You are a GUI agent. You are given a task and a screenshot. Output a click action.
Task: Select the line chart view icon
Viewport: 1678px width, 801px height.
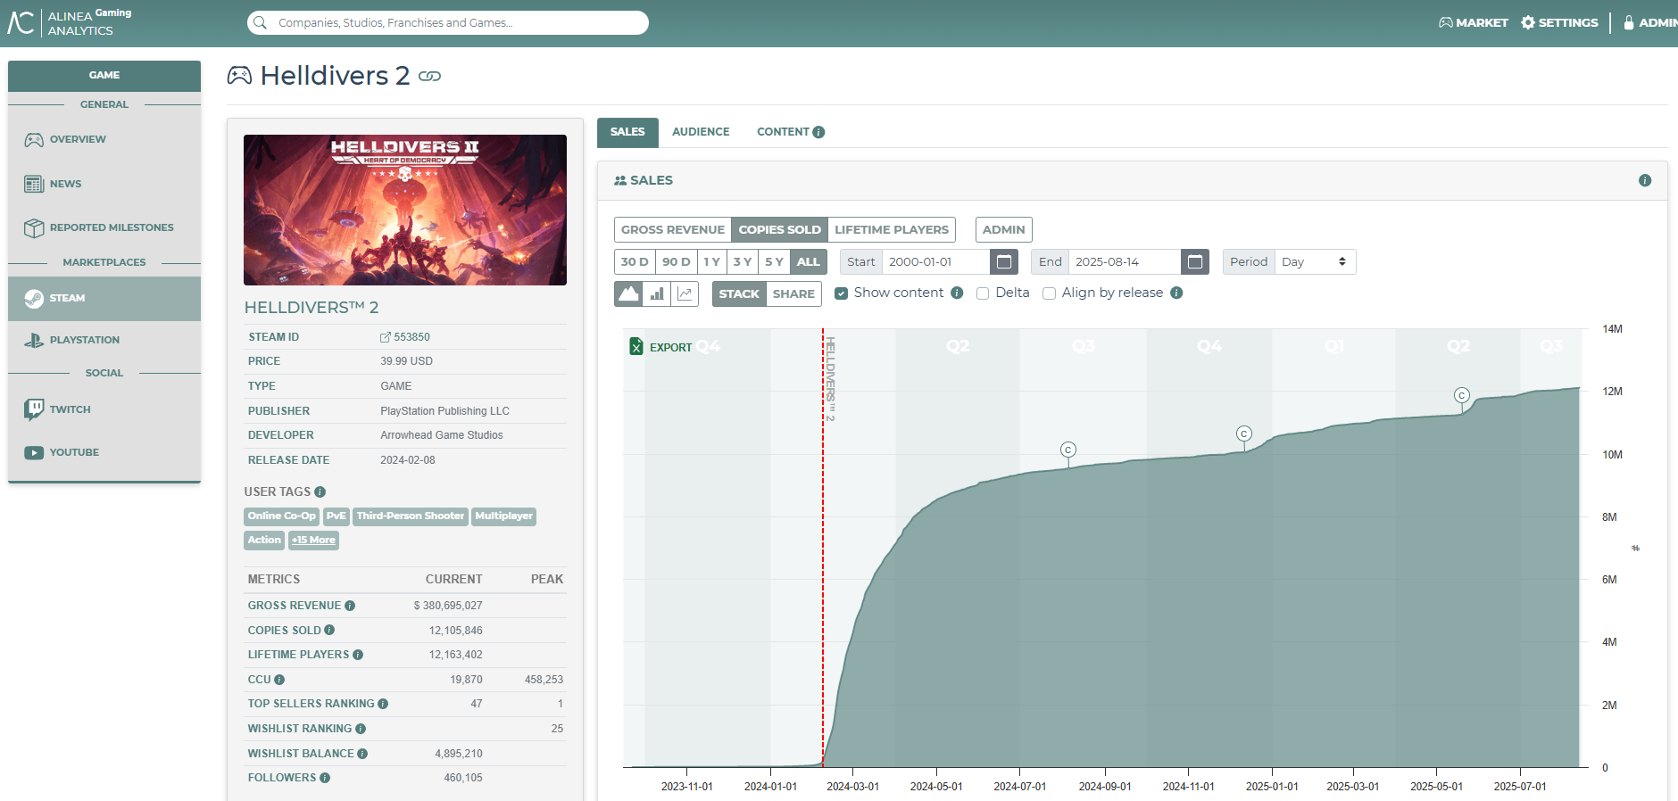coord(685,293)
